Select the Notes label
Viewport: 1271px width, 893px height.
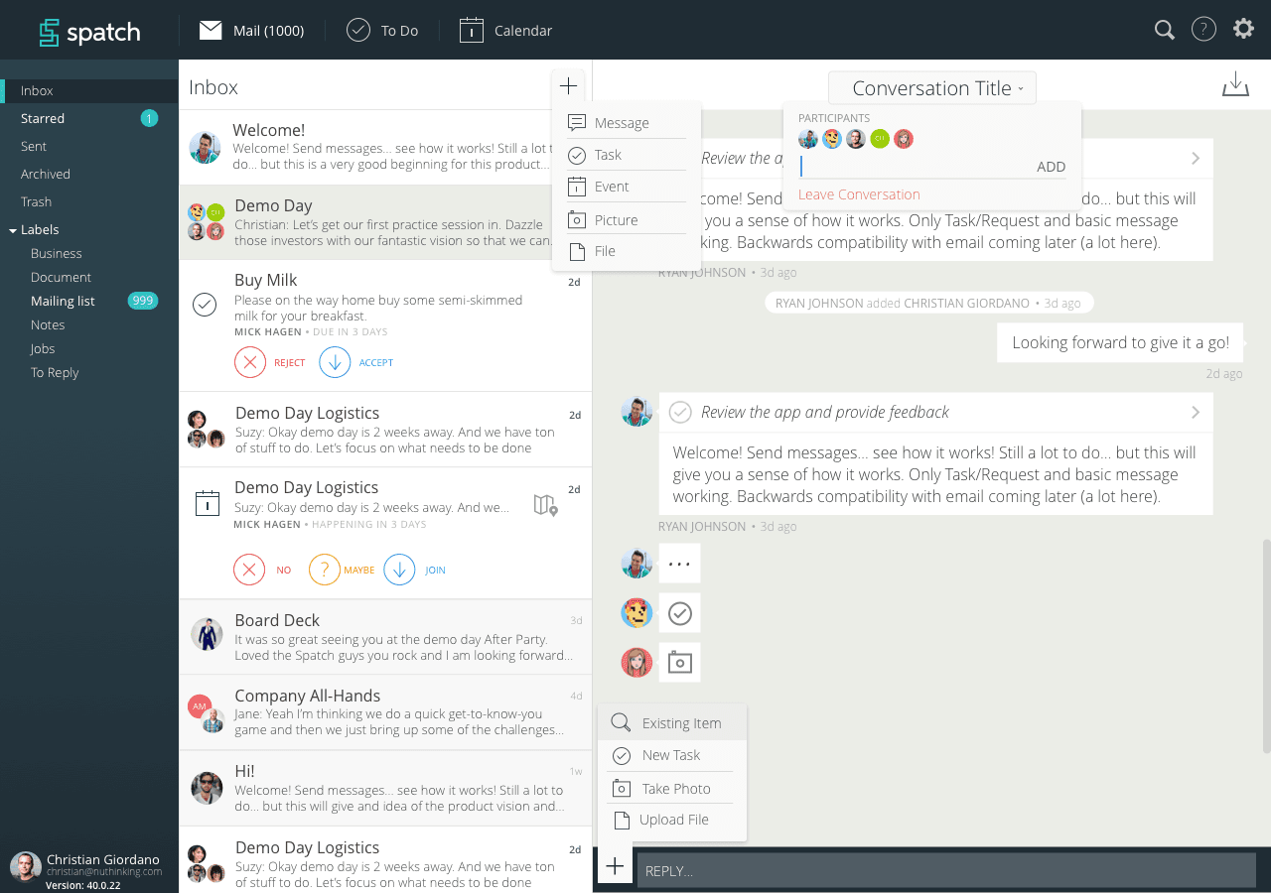click(x=48, y=324)
